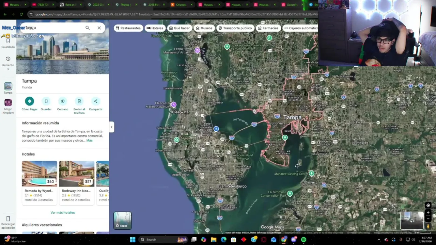This screenshot has width=436, height=245.
Task: Open the Recientes sidebar item
Action: click(x=8, y=63)
